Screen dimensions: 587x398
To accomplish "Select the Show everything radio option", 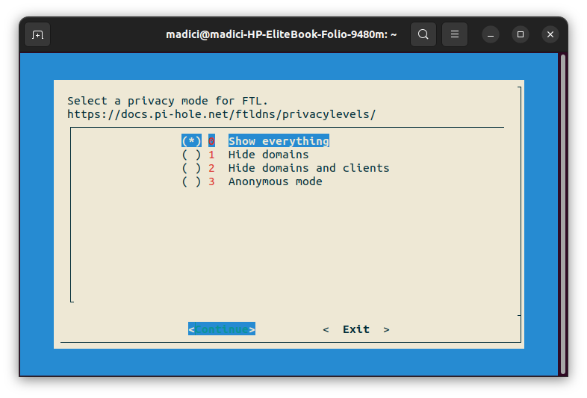I will point(191,141).
